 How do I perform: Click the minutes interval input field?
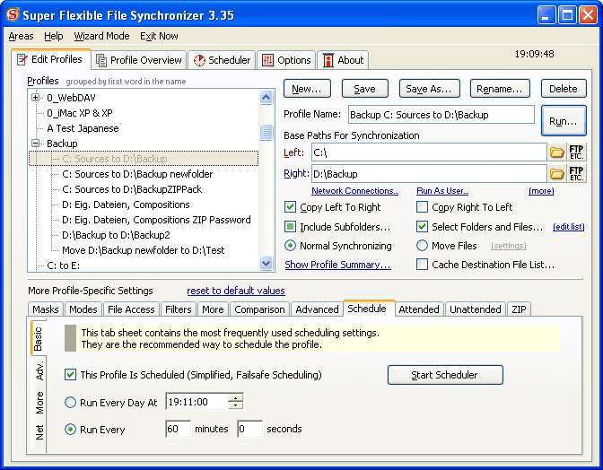coord(178,429)
